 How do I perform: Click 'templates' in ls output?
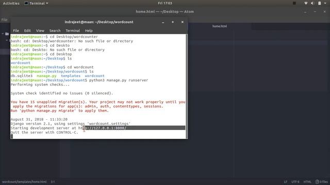(71, 76)
